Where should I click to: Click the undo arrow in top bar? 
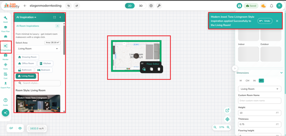[x=68, y=6]
